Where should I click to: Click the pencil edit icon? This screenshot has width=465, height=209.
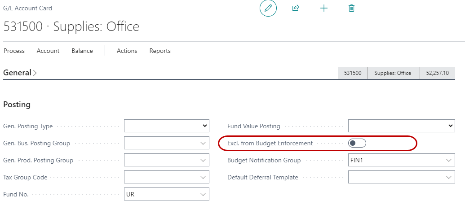[268, 9]
